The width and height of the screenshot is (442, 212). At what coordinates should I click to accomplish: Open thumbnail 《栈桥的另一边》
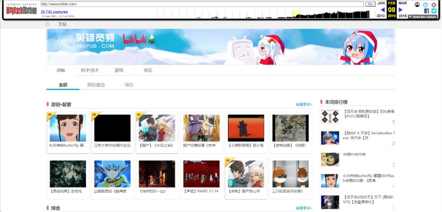pyautogui.click(x=157, y=174)
